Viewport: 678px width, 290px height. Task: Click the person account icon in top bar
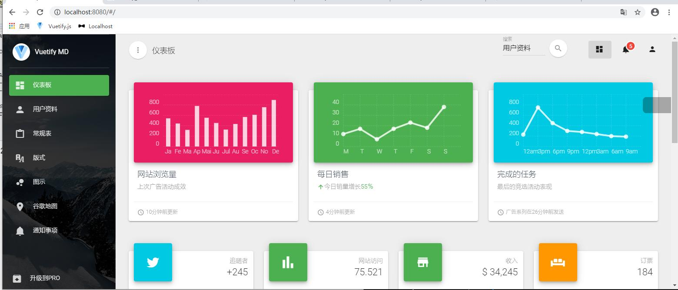[652, 49]
